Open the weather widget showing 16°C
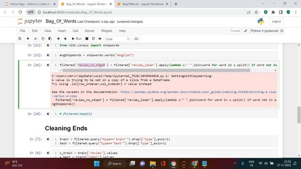 point(14,163)
